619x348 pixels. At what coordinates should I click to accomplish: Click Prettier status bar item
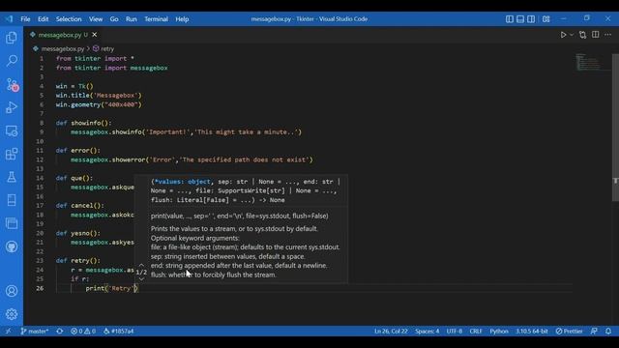569,331
